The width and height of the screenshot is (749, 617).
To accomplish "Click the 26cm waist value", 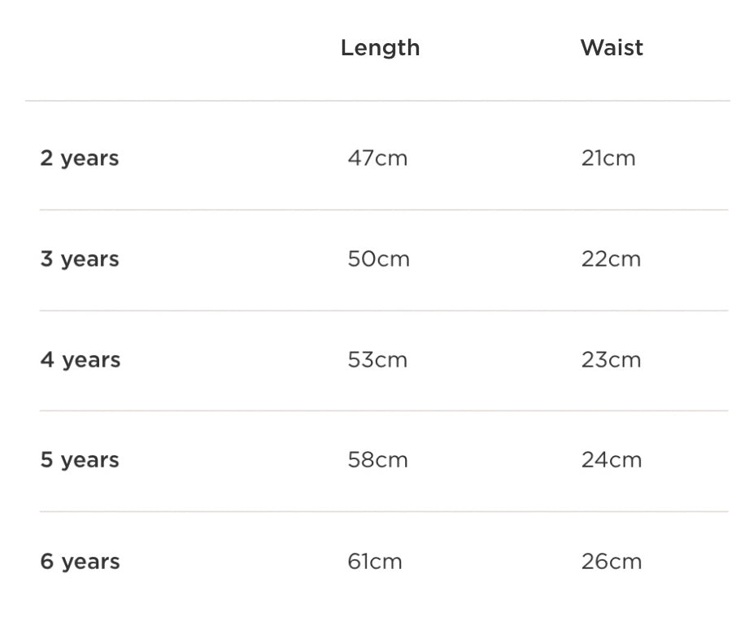I will [612, 562].
